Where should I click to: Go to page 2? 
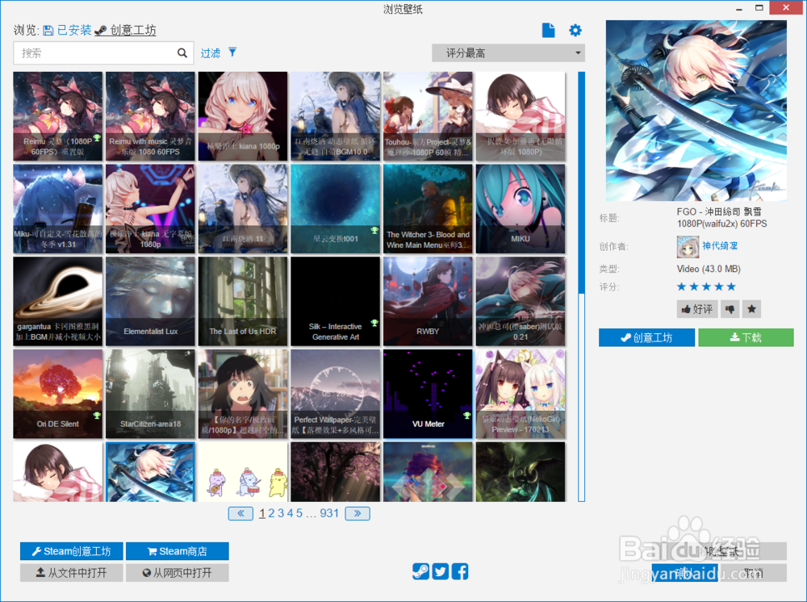[x=271, y=513]
